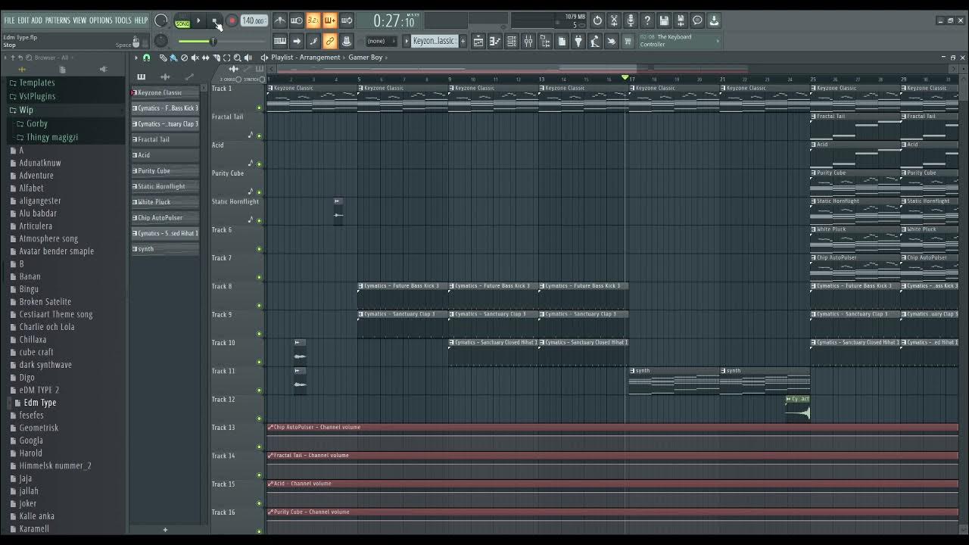
Task: Open the project info file icon
Action: pyautogui.click(x=562, y=41)
